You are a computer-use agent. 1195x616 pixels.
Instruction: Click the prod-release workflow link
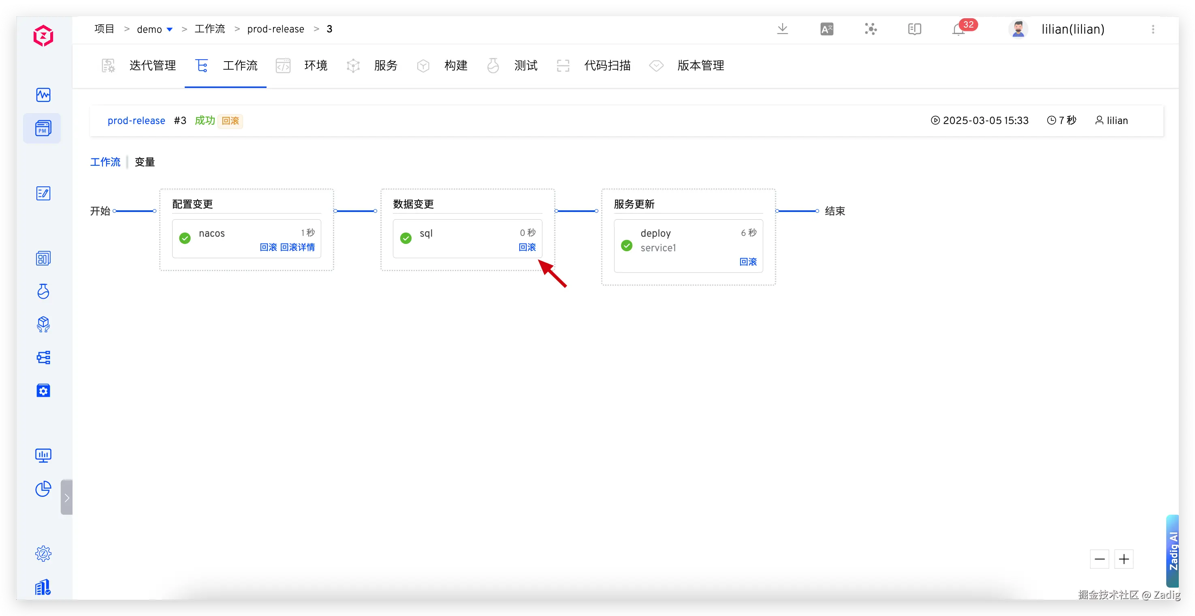click(137, 121)
